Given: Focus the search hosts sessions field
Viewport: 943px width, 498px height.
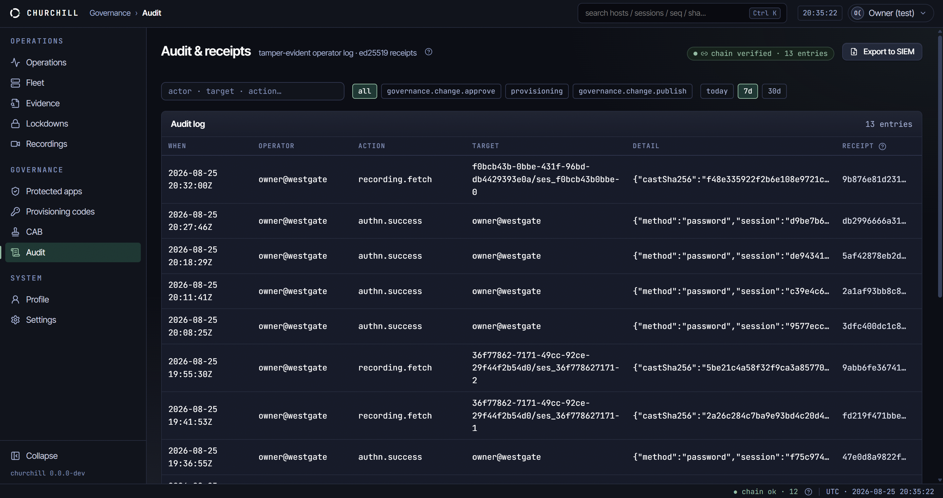Looking at the screenshot, I should 682,13.
